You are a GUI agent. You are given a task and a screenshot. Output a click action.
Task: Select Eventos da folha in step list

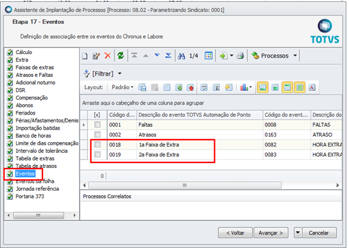click(34, 181)
